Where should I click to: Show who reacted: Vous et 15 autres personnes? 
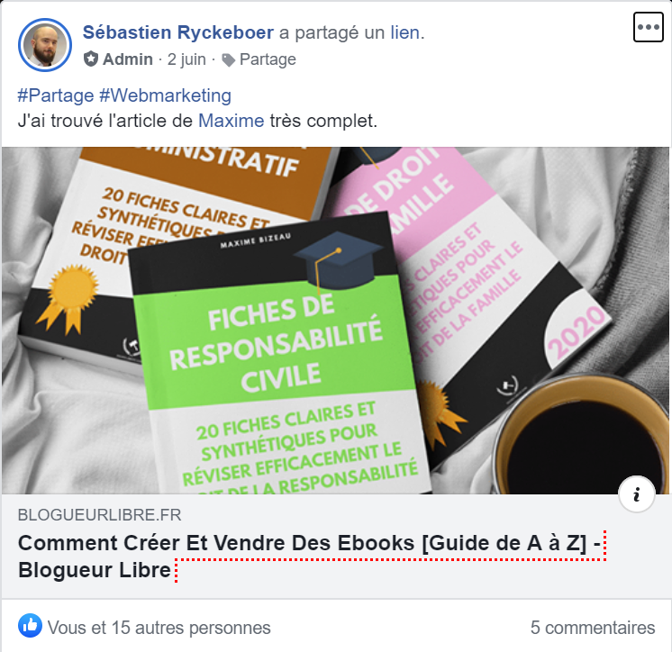159,628
